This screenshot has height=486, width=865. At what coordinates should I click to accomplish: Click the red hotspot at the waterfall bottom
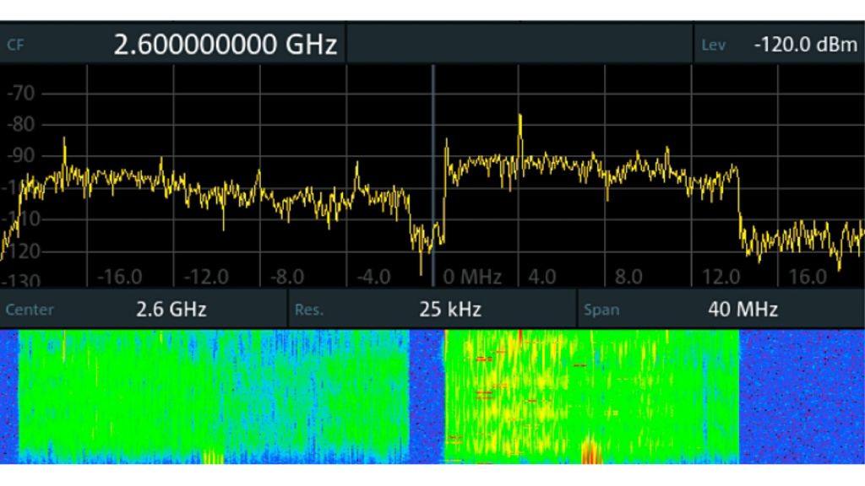click(x=590, y=451)
